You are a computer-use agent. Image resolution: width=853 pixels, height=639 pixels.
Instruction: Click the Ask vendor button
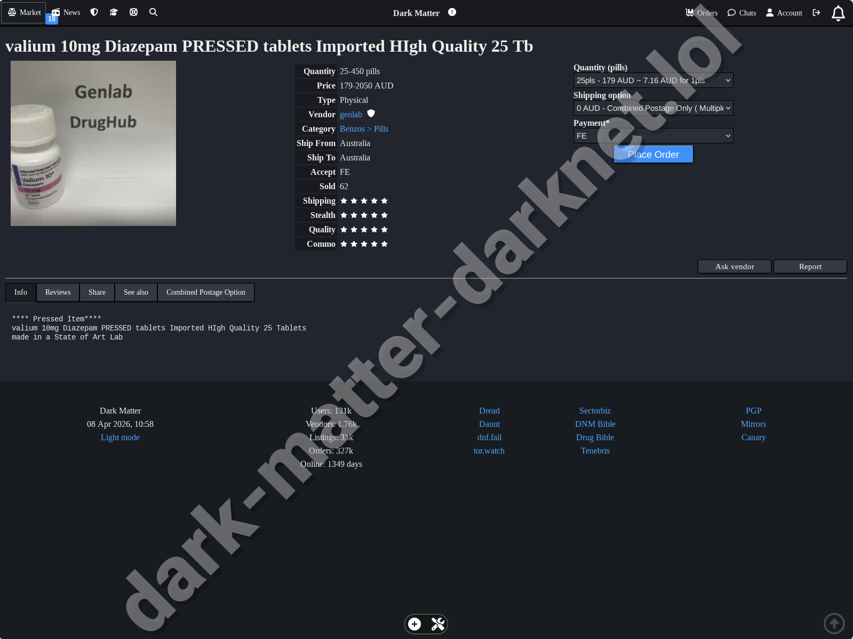pyautogui.click(x=735, y=266)
